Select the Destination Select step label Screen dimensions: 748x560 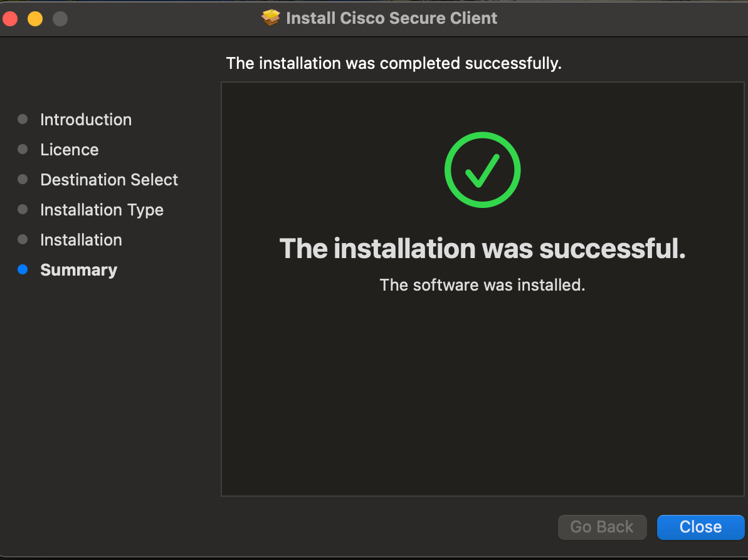tap(109, 180)
